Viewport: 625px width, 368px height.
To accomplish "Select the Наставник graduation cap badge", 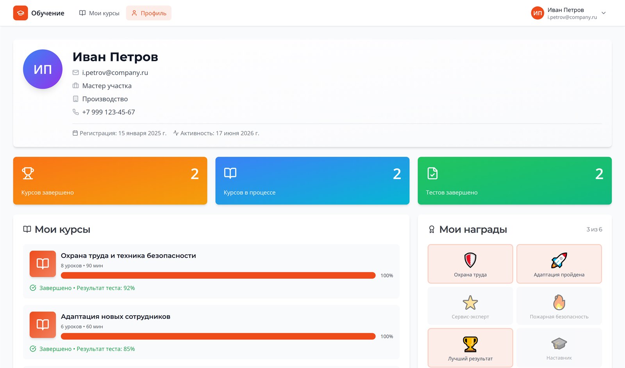I will point(559,348).
